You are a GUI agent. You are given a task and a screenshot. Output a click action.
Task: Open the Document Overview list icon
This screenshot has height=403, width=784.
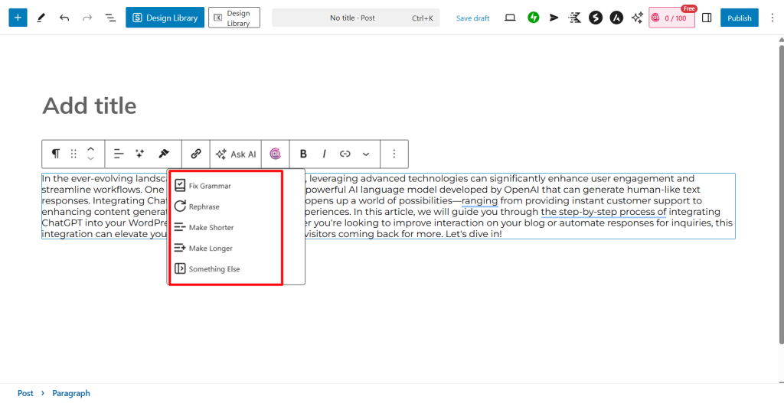tap(110, 18)
